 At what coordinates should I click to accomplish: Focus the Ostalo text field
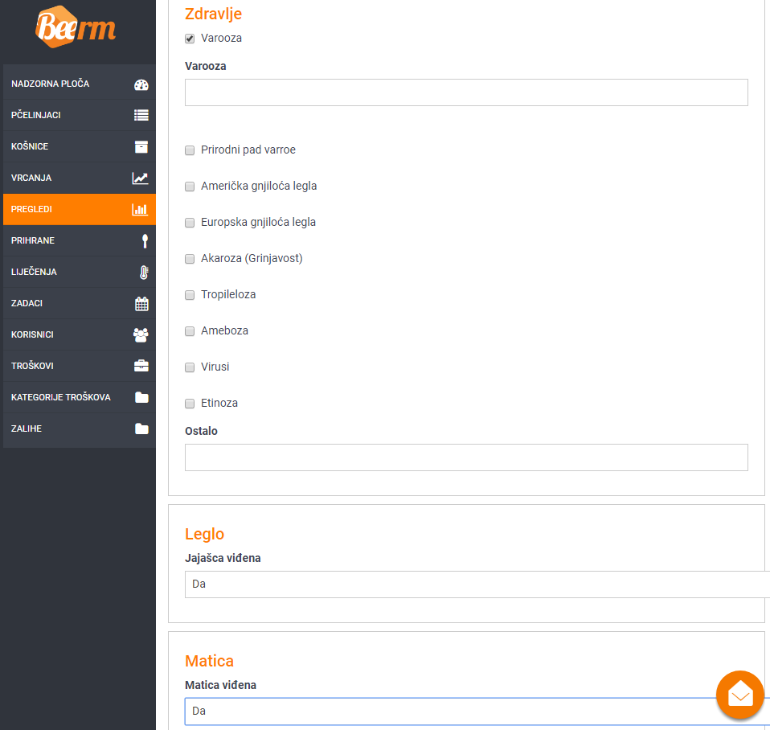point(466,457)
